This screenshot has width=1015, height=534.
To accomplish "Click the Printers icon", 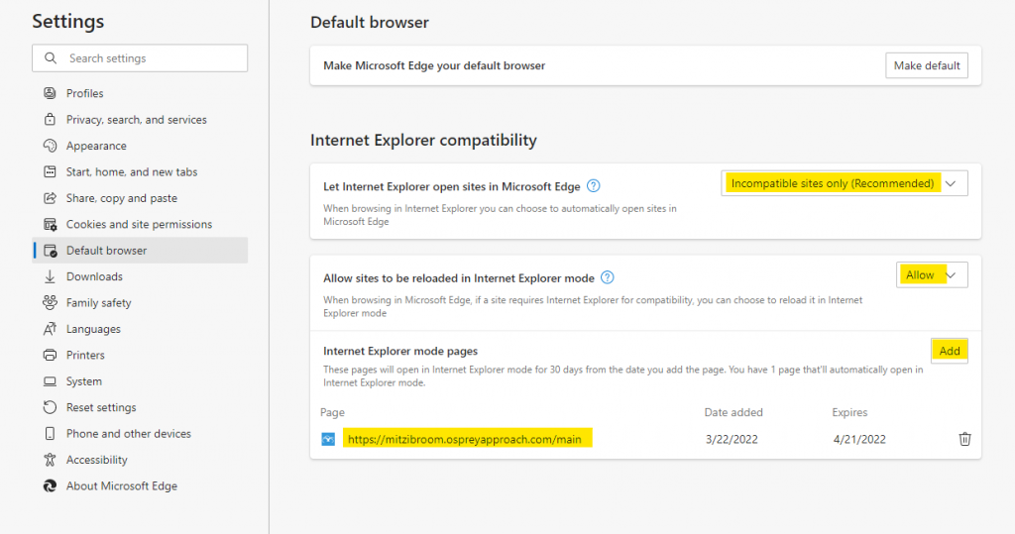I will pos(50,355).
